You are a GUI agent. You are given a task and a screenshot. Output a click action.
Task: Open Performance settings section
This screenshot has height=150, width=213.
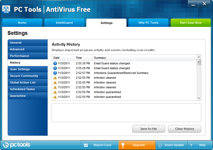[x=28, y=56]
